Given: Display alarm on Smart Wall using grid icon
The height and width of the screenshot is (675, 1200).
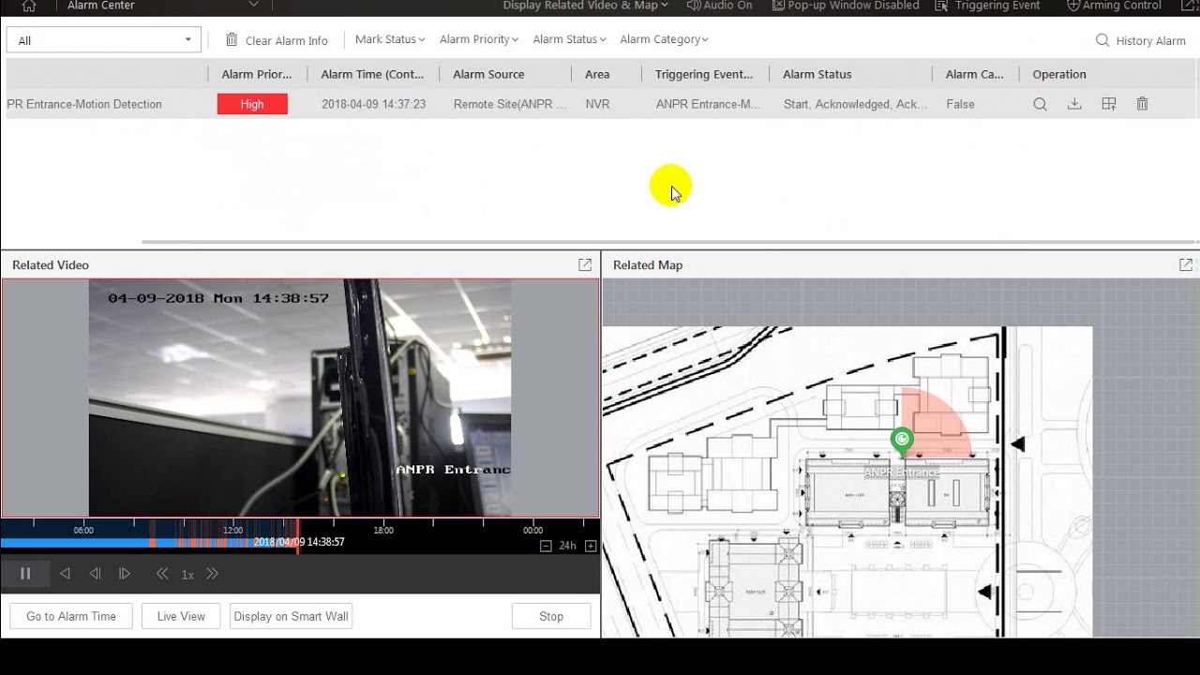Looking at the screenshot, I should [x=1108, y=104].
